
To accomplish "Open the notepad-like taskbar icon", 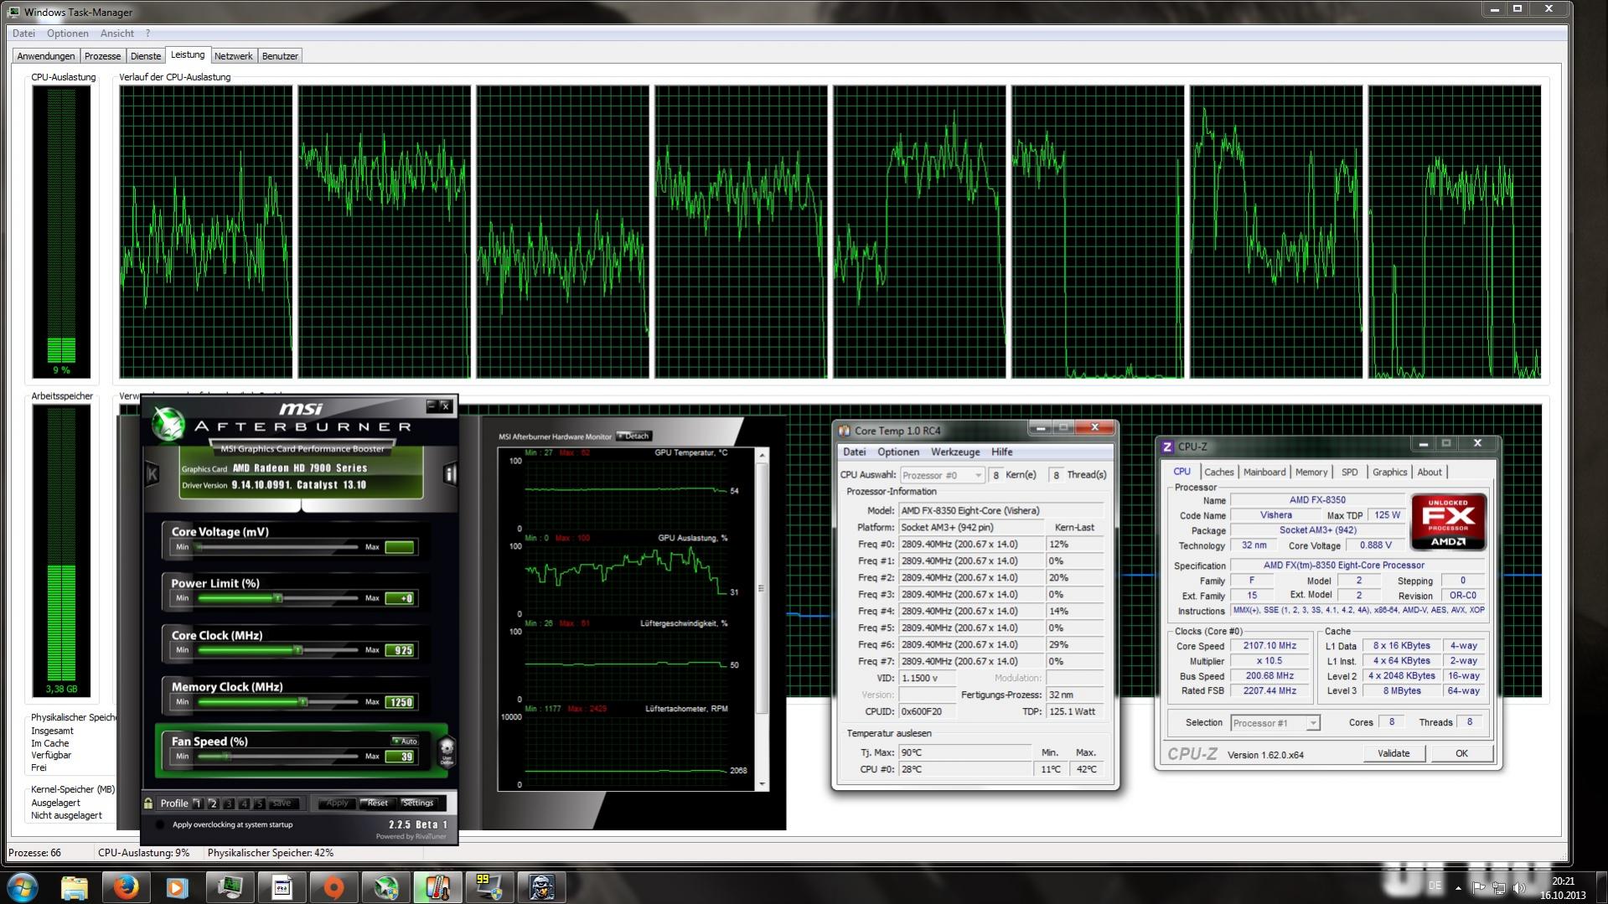I will pos(282,887).
